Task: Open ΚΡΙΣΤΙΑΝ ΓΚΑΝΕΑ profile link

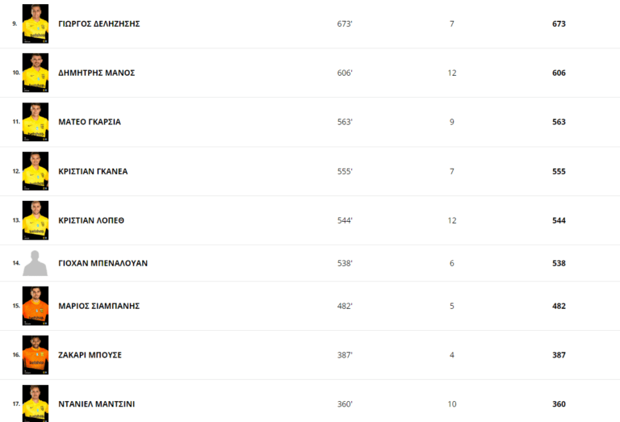Action: [x=93, y=172]
